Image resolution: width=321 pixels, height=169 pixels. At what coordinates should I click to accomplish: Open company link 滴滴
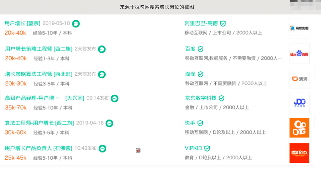[x=190, y=74]
